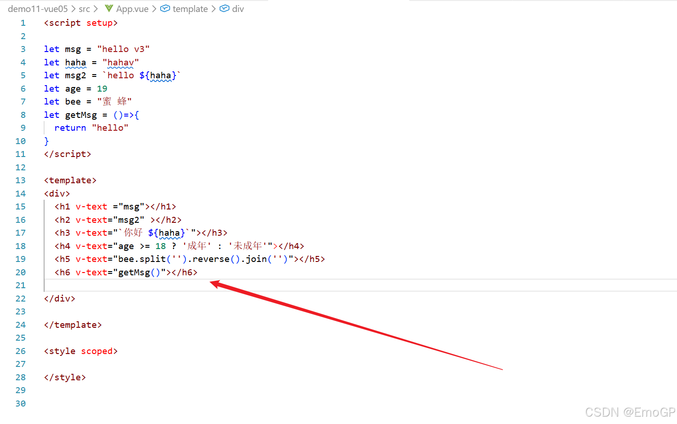Click line number 8 in gutter

23,115
